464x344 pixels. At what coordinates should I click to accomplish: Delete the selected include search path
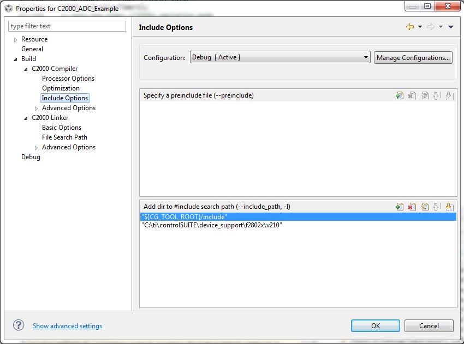tap(411, 207)
